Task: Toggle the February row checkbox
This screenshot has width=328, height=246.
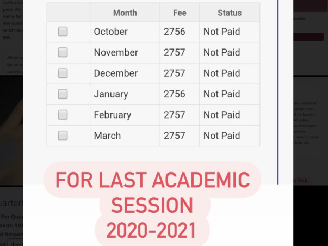Action: point(63,115)
